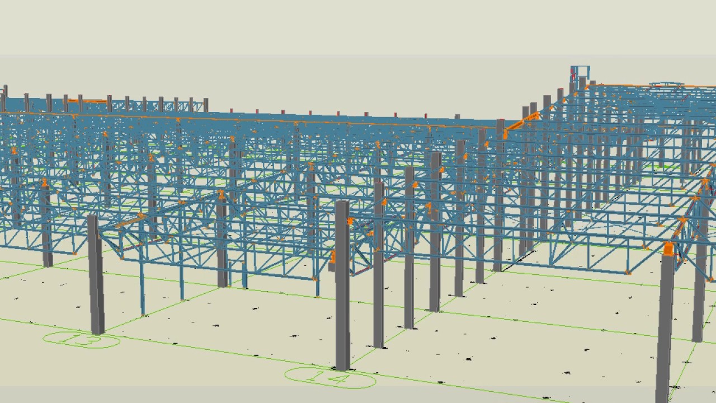716x403 pixels.
Task: Select the grid label bubble 13
Action: tap(82, 340)
